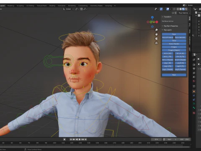The image size is (201, 151).
Task: Toggle the Arm.L (IK) rig layer
Action: coord(167,53)
